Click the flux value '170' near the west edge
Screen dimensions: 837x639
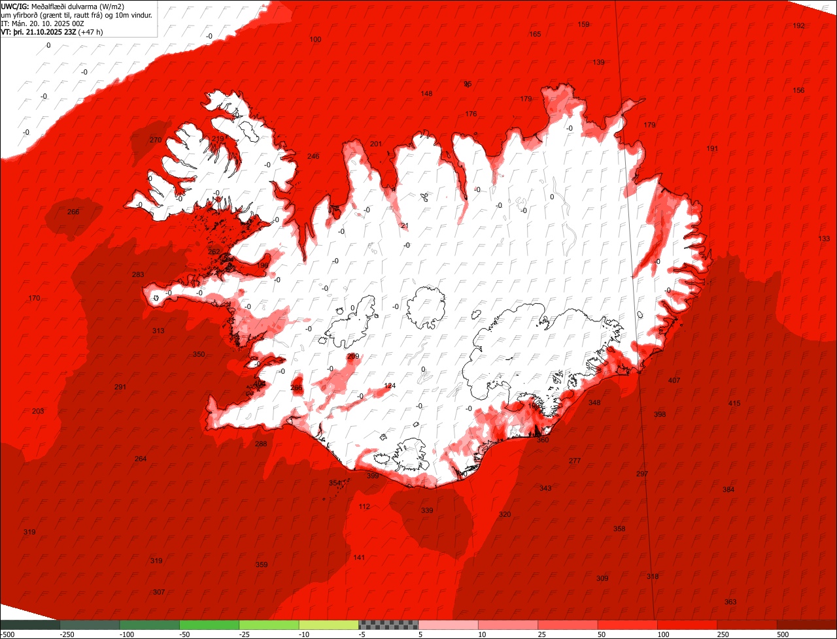pyautogui.click(x=34, y=299)
